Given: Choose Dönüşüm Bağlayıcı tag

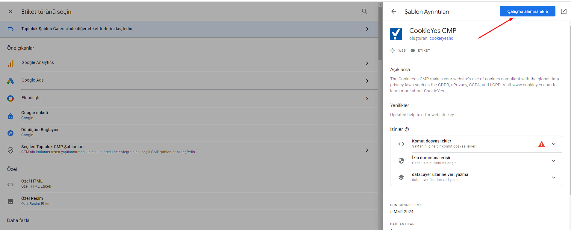Looking at the screenshot, I should [x=40, y=132].
